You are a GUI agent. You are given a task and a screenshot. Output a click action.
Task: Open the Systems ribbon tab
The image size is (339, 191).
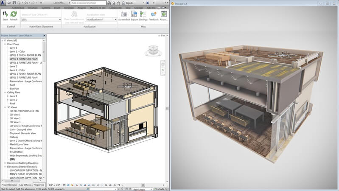coord(46,8)
